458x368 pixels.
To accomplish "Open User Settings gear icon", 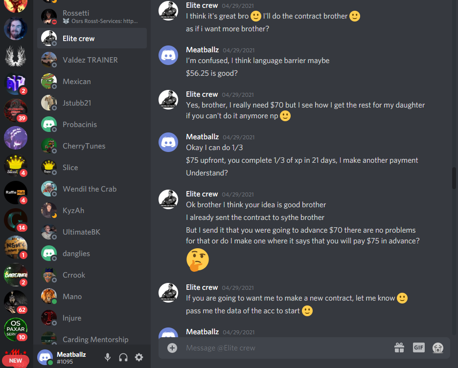I will pyautogui.click(x=139, y=357).
